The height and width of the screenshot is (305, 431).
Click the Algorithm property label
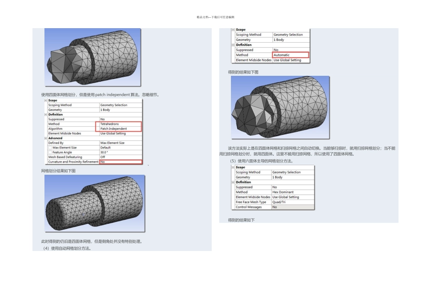point(55,129)
